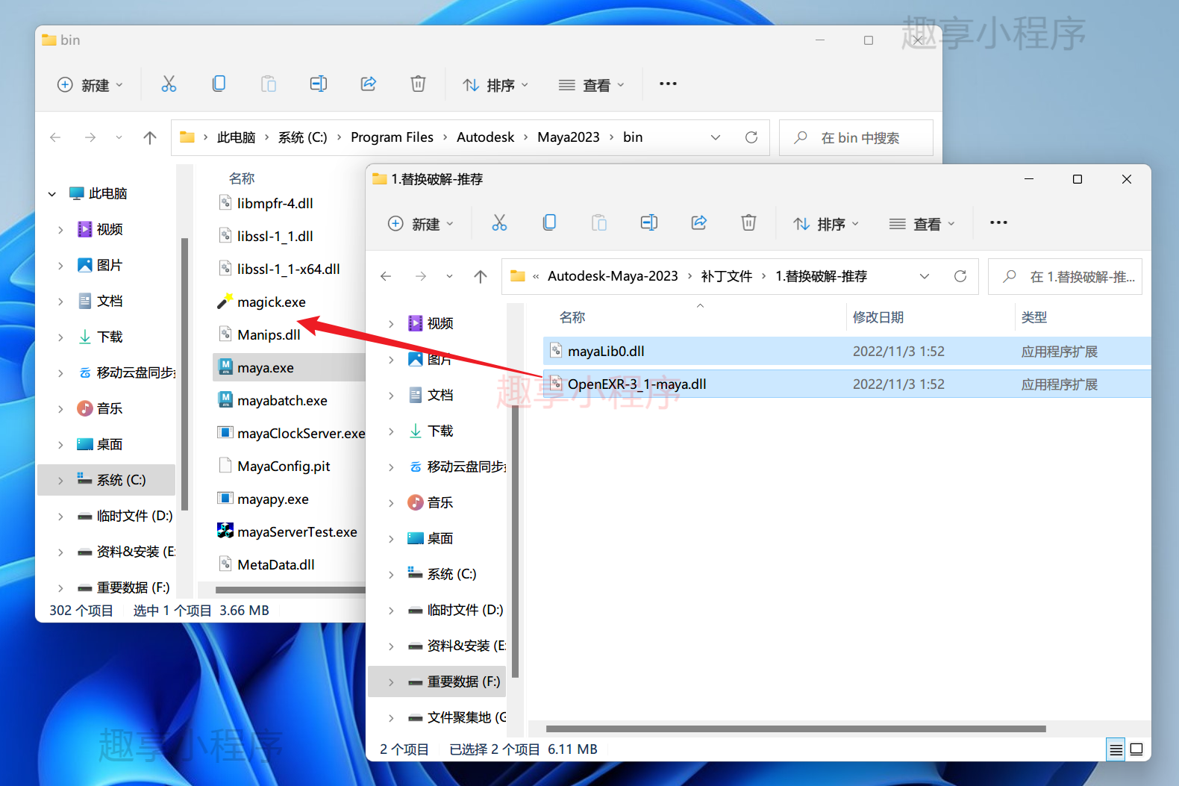1179x786 pixels.
Task: Click Share icon in front Explorer window
Action: coord(699,222)
